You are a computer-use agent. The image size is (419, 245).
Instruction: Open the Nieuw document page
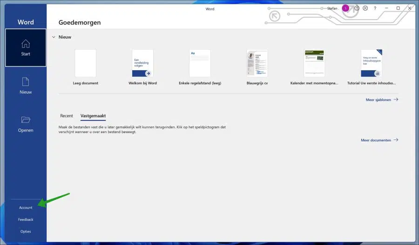click(26, 86)
